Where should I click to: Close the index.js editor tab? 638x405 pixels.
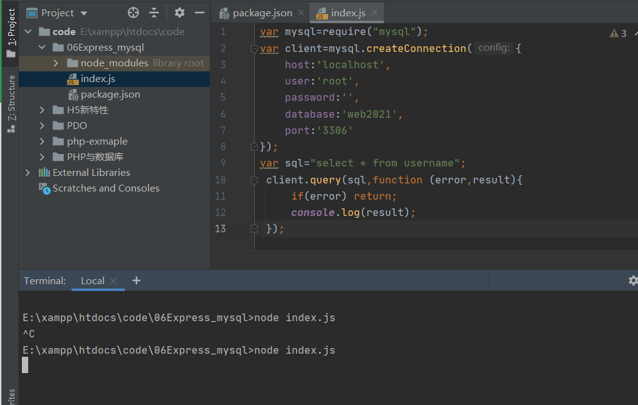pos(374,13)
